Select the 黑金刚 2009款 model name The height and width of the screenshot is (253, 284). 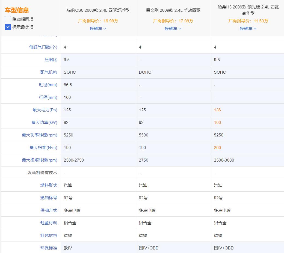(173, 10)
